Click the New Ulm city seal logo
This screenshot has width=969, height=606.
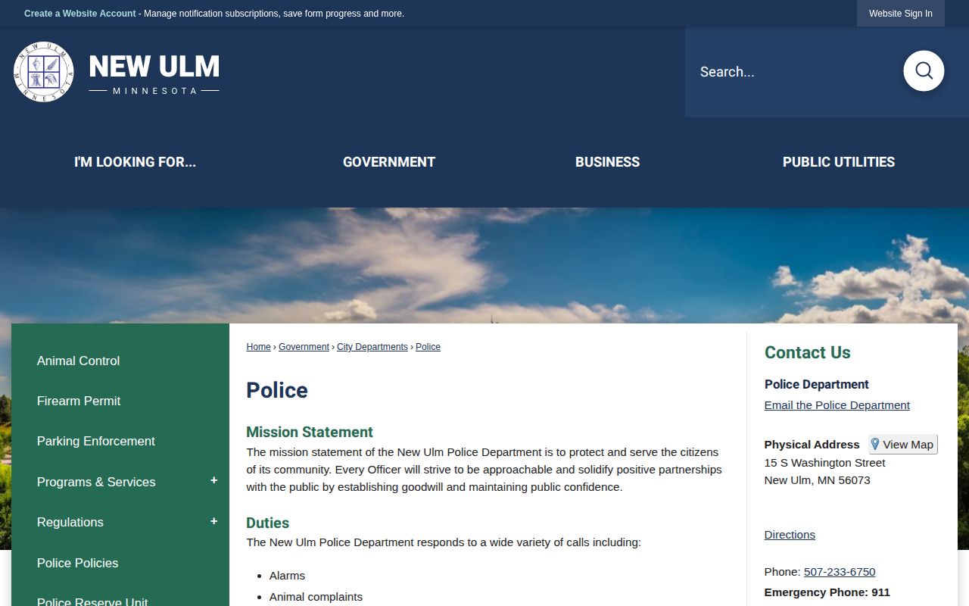coord(44,72)
